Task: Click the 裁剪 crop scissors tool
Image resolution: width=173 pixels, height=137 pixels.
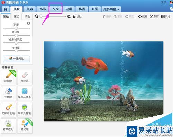Action: coord(154,17)
